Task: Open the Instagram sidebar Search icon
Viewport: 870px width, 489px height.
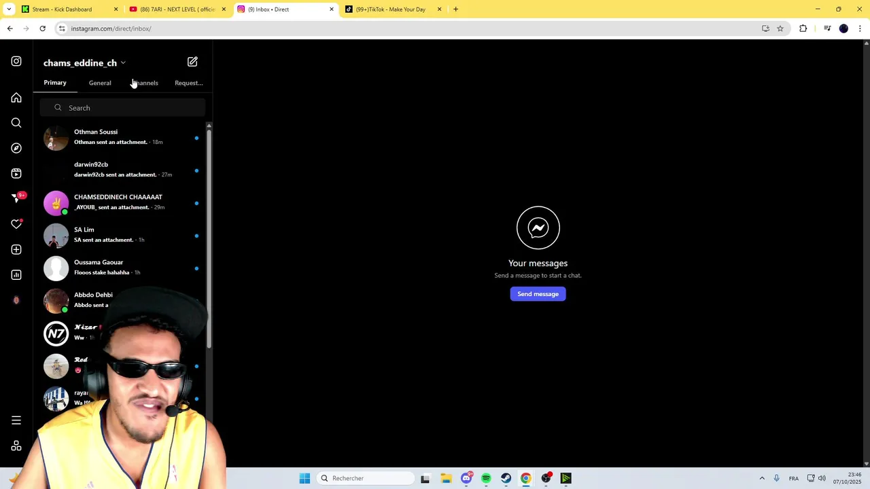Action: 16,123
